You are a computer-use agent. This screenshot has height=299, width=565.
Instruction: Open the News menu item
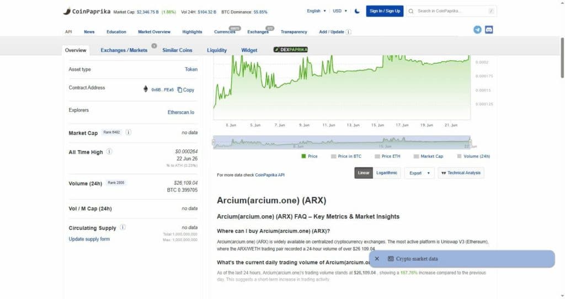point(89,31)
